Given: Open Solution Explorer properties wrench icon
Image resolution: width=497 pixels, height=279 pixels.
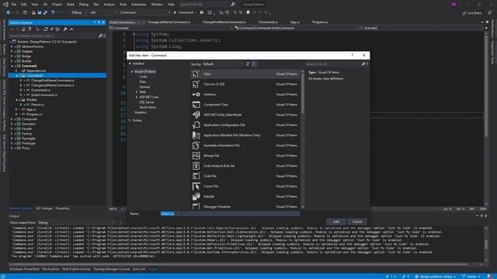Looking at the screenshot, I should 65,29.
